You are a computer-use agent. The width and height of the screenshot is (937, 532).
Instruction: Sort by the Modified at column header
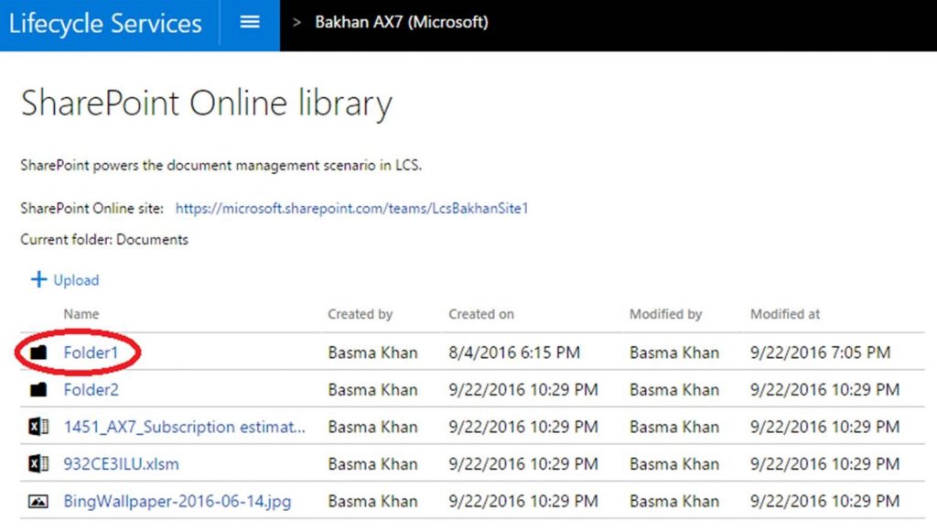click(785, 314)
